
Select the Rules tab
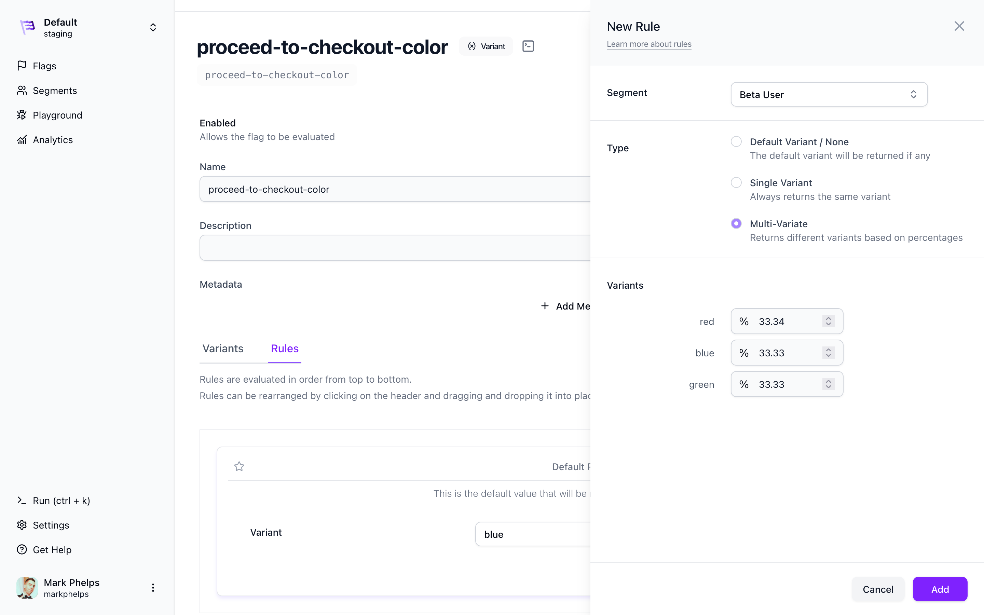point(285,348)
